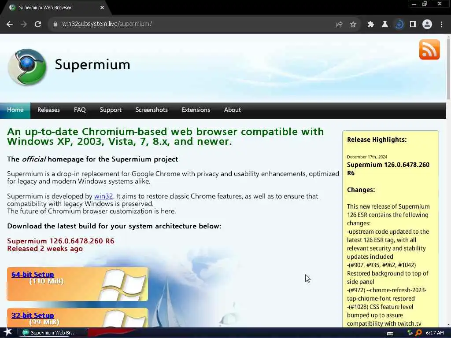Click the 6:17 AM taskbar clock
The width and height of the screenshot is (451, 338).
[x=435, y=333]
